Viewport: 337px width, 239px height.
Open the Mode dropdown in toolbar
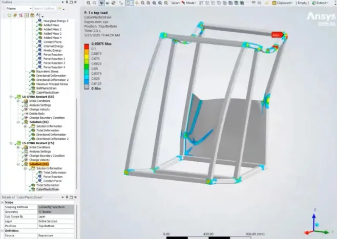[191, 3]
